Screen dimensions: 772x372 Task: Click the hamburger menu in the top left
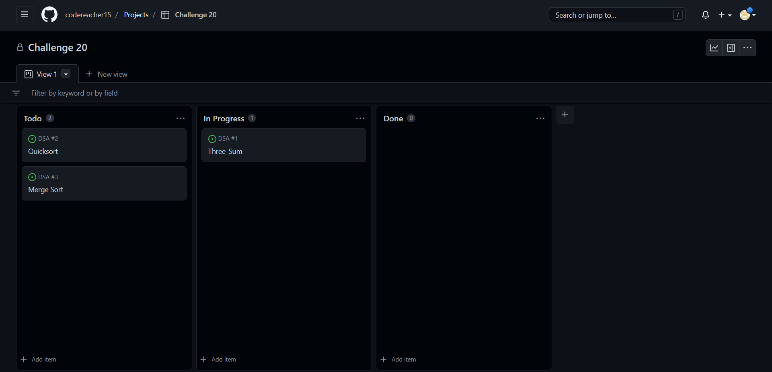click(x=24, y=15)
